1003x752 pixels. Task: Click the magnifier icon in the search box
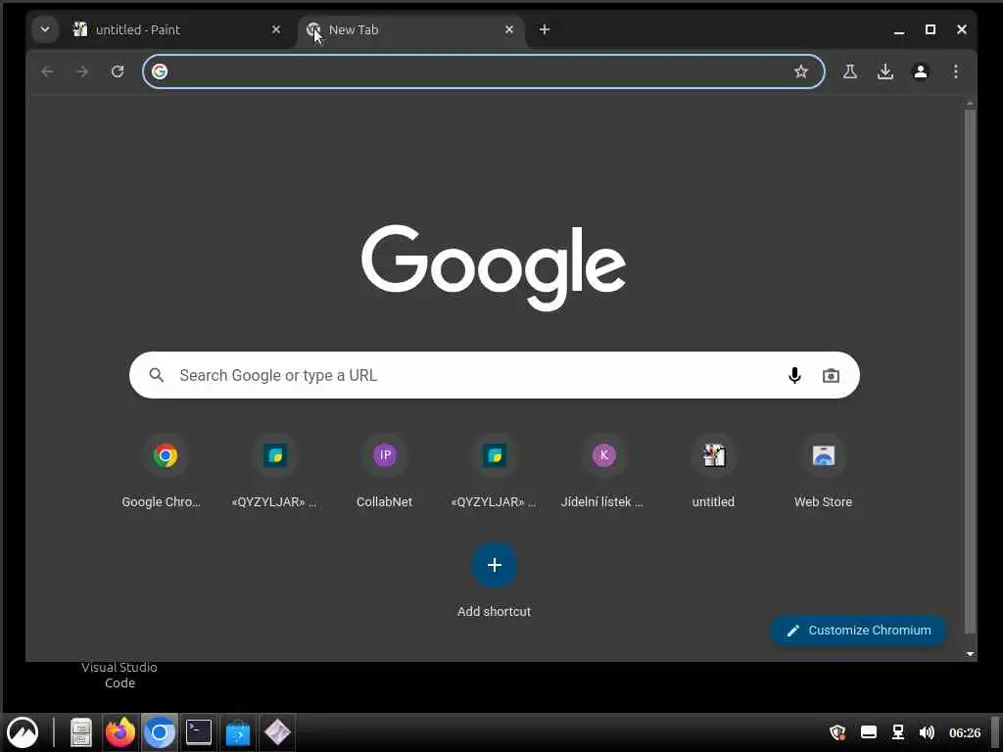[x=157, y=375]
